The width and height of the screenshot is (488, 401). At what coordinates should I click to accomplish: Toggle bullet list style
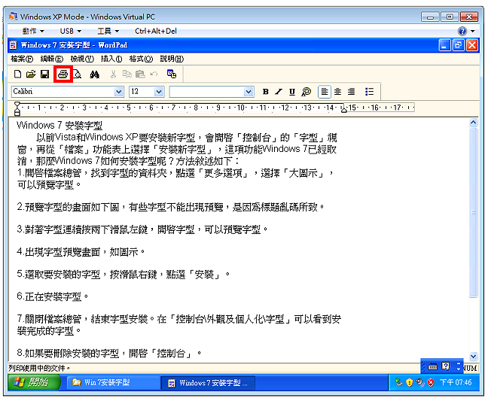pyautogui.click(x=369, y=92)
